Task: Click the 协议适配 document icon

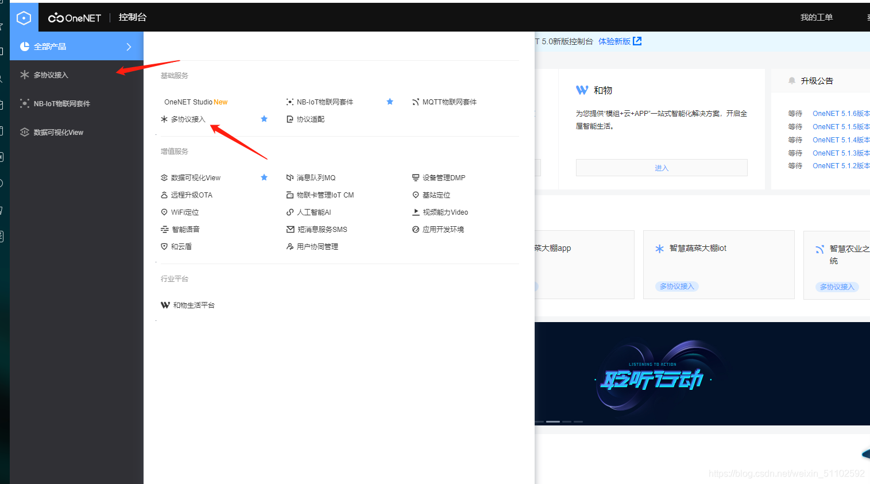Action: coord(290,119)
